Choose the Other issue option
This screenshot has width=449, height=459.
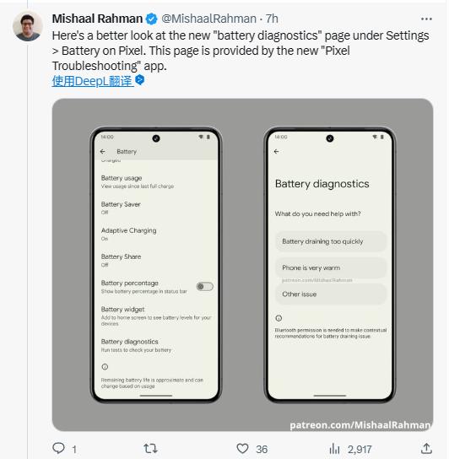[331, 294]
